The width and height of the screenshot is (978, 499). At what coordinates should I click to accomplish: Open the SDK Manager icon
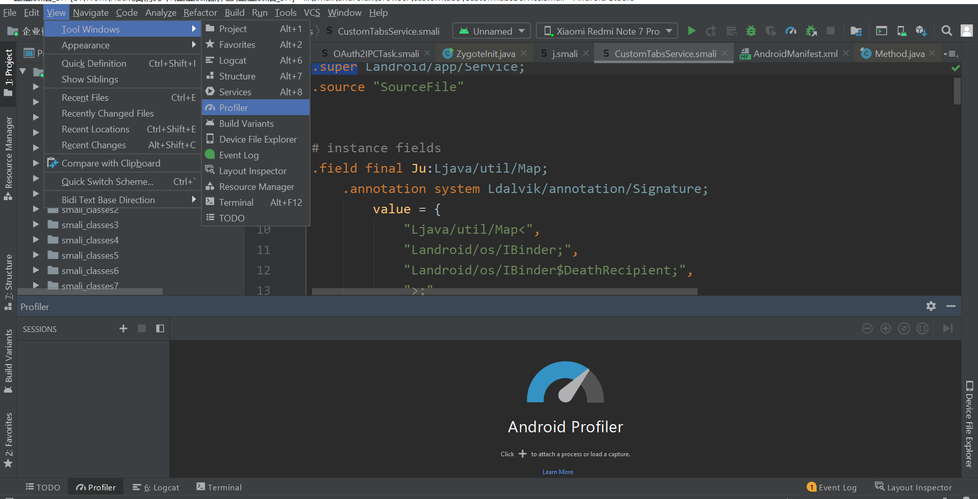click(x=921, y=31)
